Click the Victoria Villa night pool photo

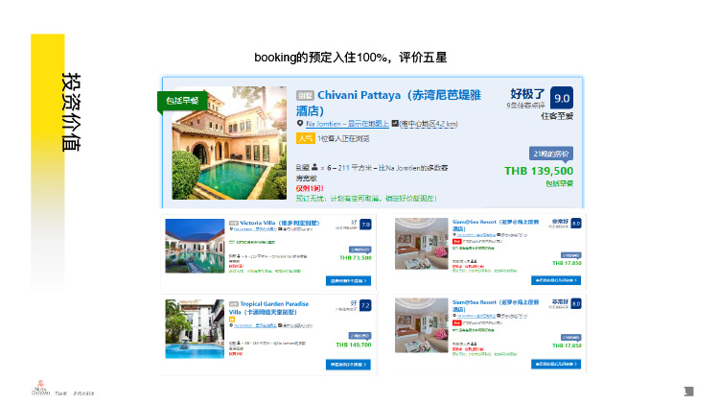195,246
